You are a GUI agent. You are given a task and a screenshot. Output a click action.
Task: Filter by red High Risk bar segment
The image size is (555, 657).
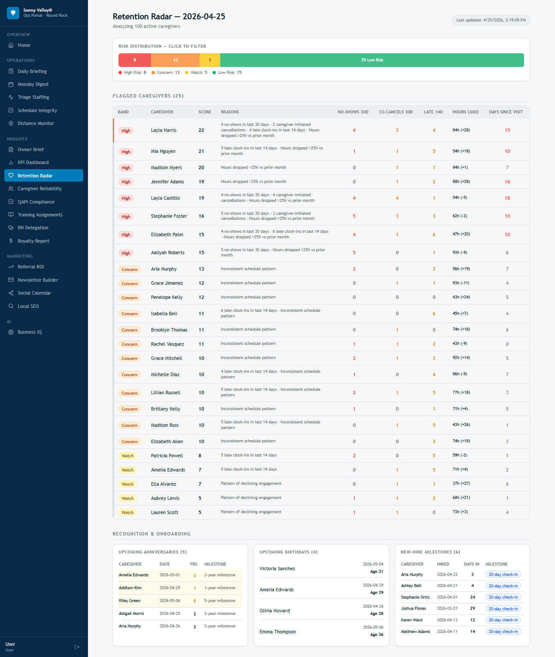click(x=135, y=60)
